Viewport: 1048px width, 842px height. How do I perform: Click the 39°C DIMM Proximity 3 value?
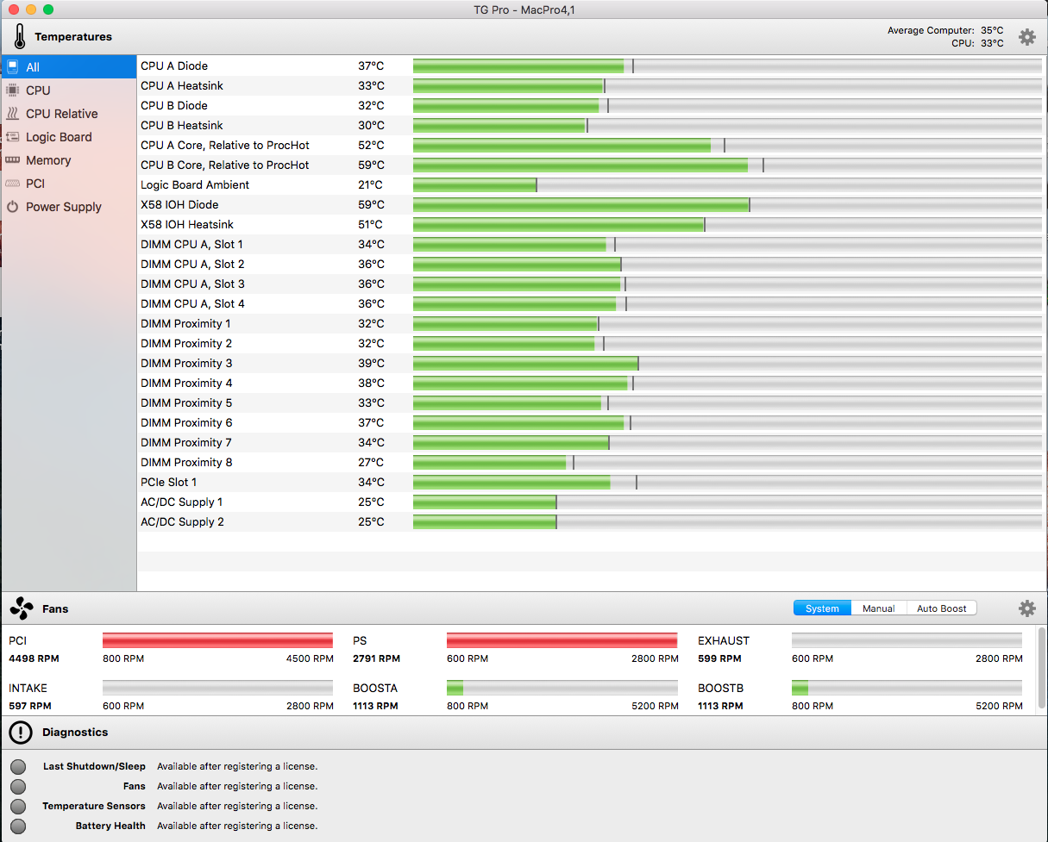tap(371, 363)
